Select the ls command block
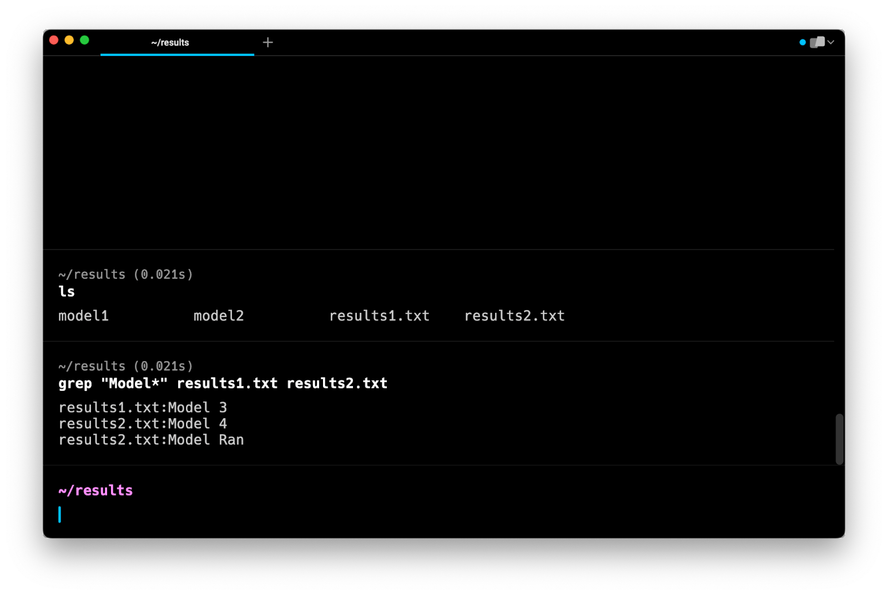888x595 pixels. [x=67, y=292]
